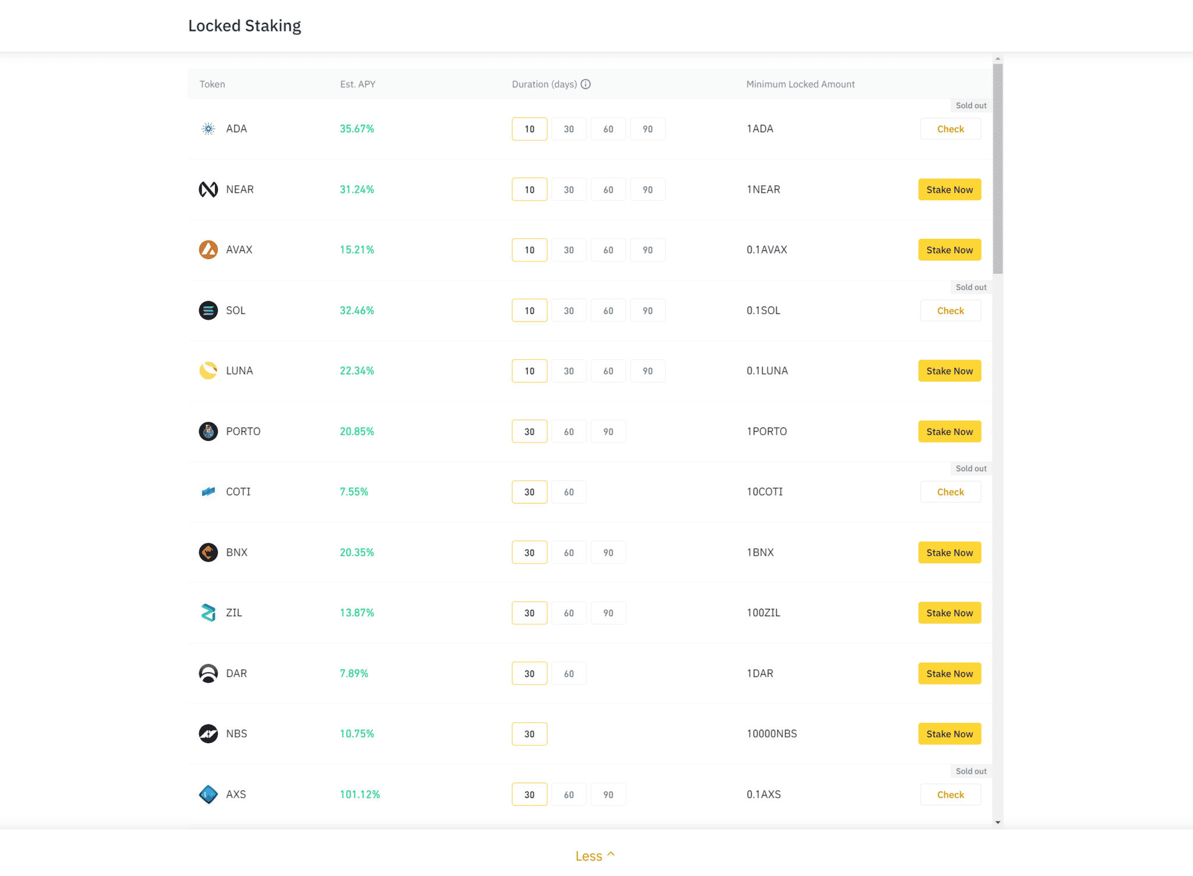Click the ADA token logo icon
This screenshot has width=1193, height=876.
tap(208, 129)
